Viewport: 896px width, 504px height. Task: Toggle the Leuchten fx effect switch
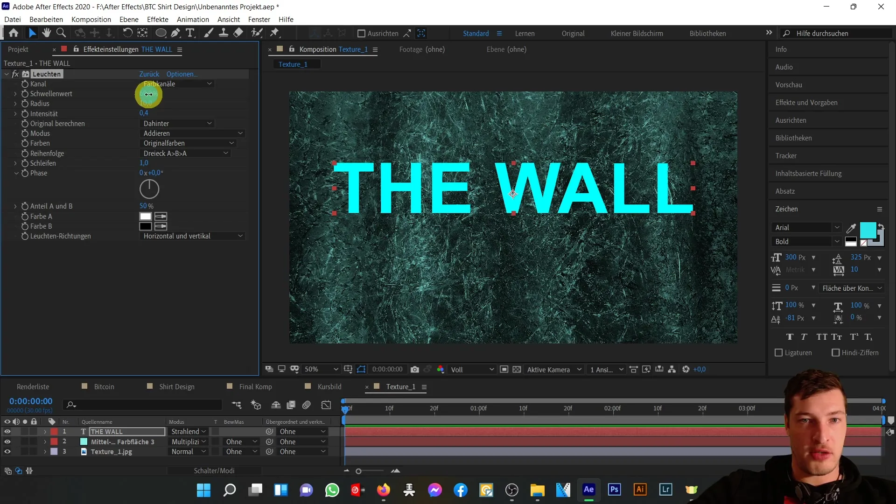tap(15, 74)
